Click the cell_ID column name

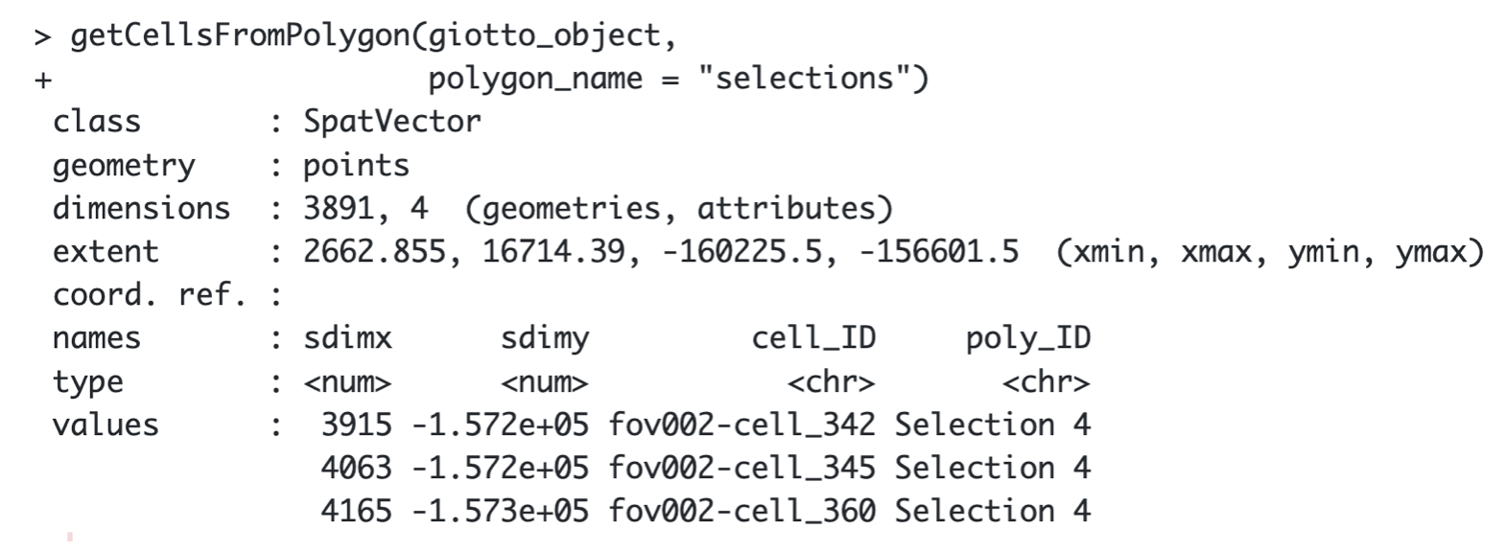[813, 337]
